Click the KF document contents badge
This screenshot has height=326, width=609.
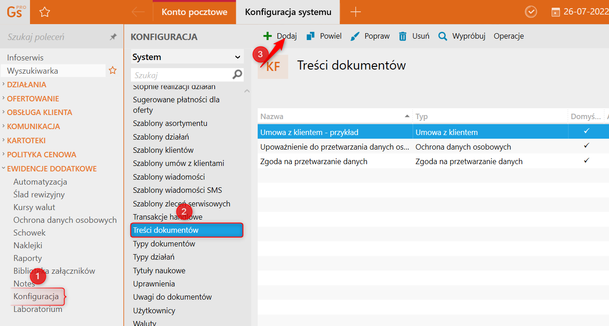[273, 67]
